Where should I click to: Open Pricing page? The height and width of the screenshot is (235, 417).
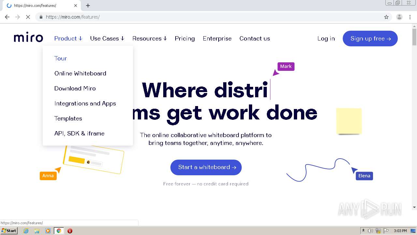185,39
